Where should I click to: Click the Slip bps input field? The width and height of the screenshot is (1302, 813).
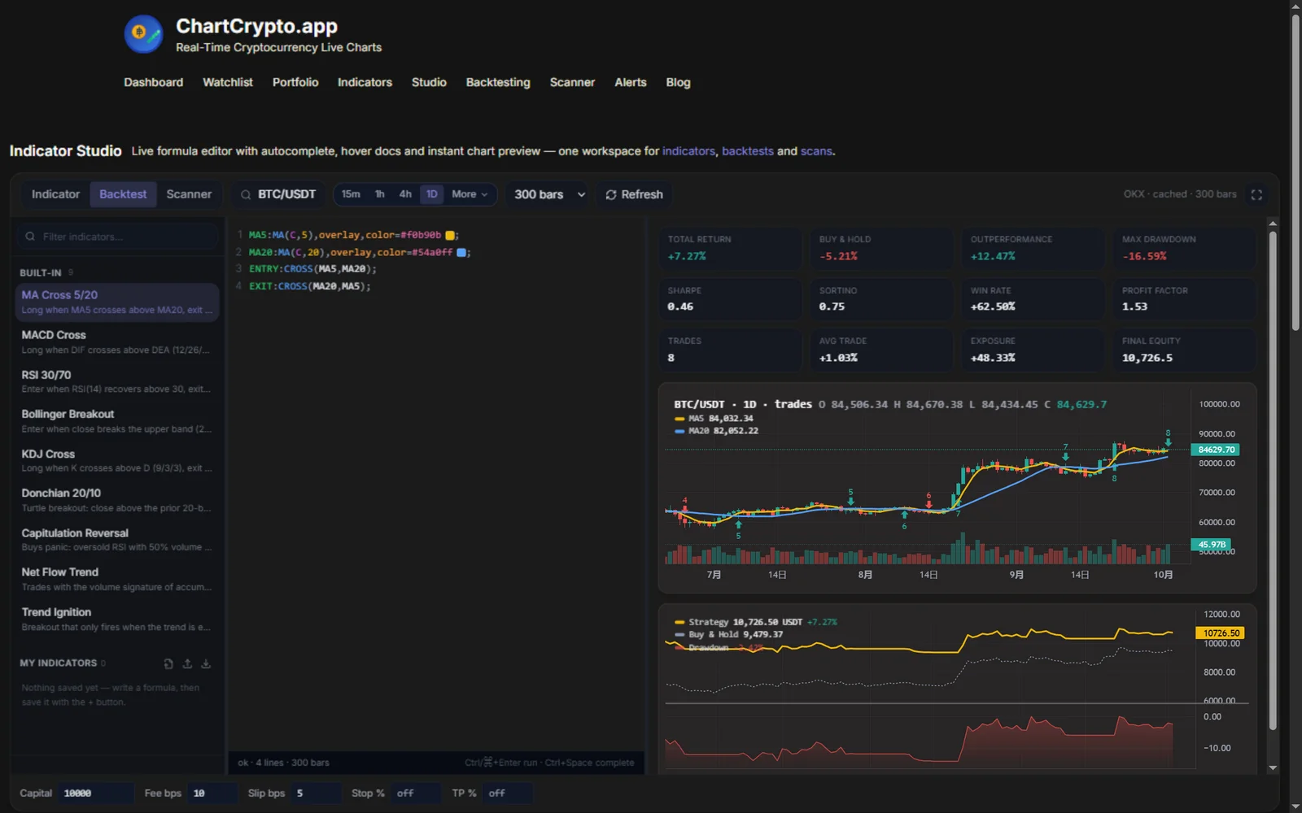tap(316, 793)
